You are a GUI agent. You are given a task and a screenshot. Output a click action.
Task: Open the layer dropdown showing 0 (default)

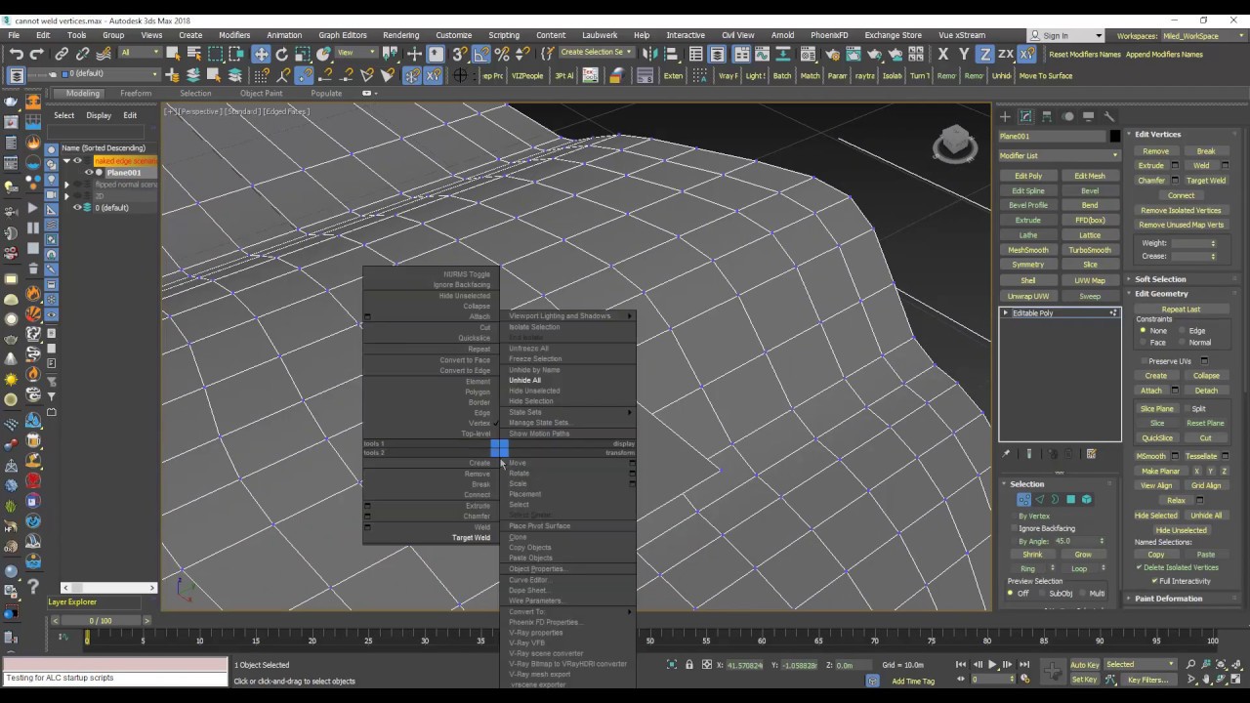[x=108, y=74]
